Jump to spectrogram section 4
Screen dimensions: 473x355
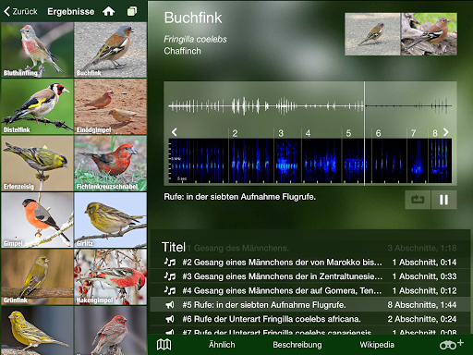coord(308,133)
